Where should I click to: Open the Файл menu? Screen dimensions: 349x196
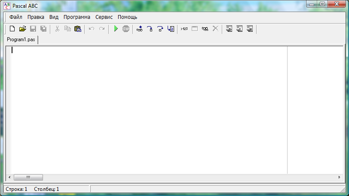pos(15,17)
